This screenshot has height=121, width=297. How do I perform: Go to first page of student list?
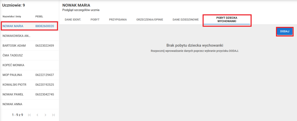tap(29, 115)
